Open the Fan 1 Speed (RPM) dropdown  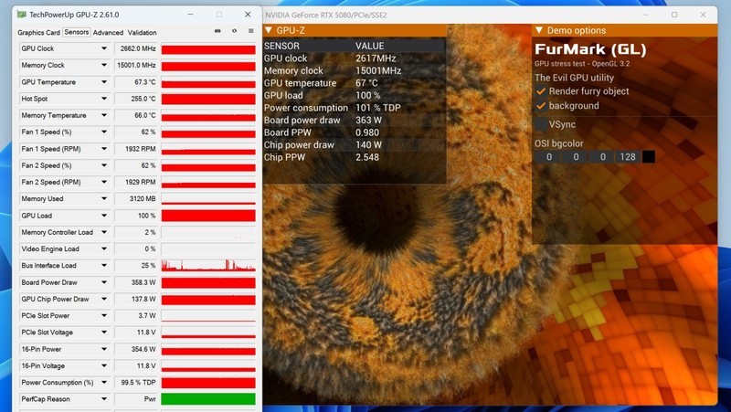104,149
